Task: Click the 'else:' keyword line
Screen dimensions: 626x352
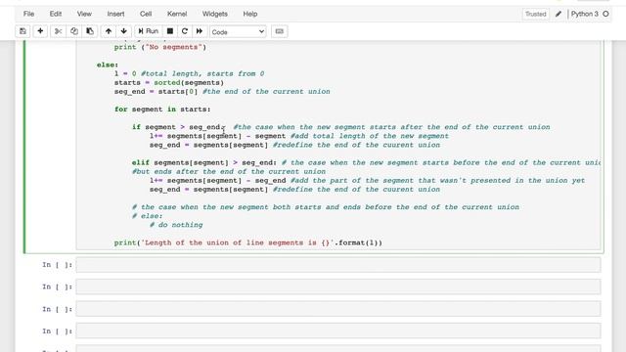Action: (x=108, y=65)
